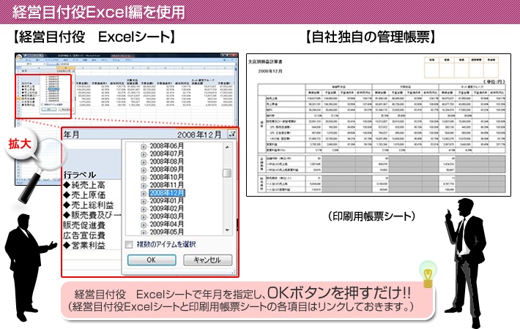The height and width of the screenshot is (329, 520).
Task: Select the ◆純売上高 row label
Action: click(84, 186)
